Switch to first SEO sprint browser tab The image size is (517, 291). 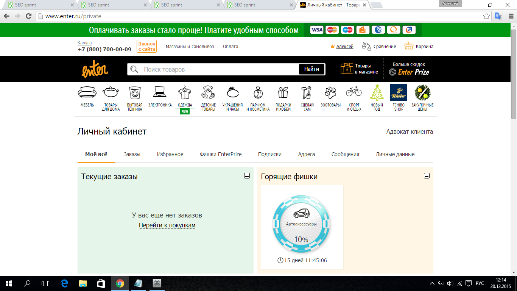[x=39, y=5]
